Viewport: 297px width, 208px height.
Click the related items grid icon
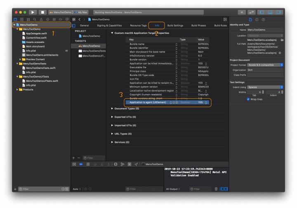(74, 19)
